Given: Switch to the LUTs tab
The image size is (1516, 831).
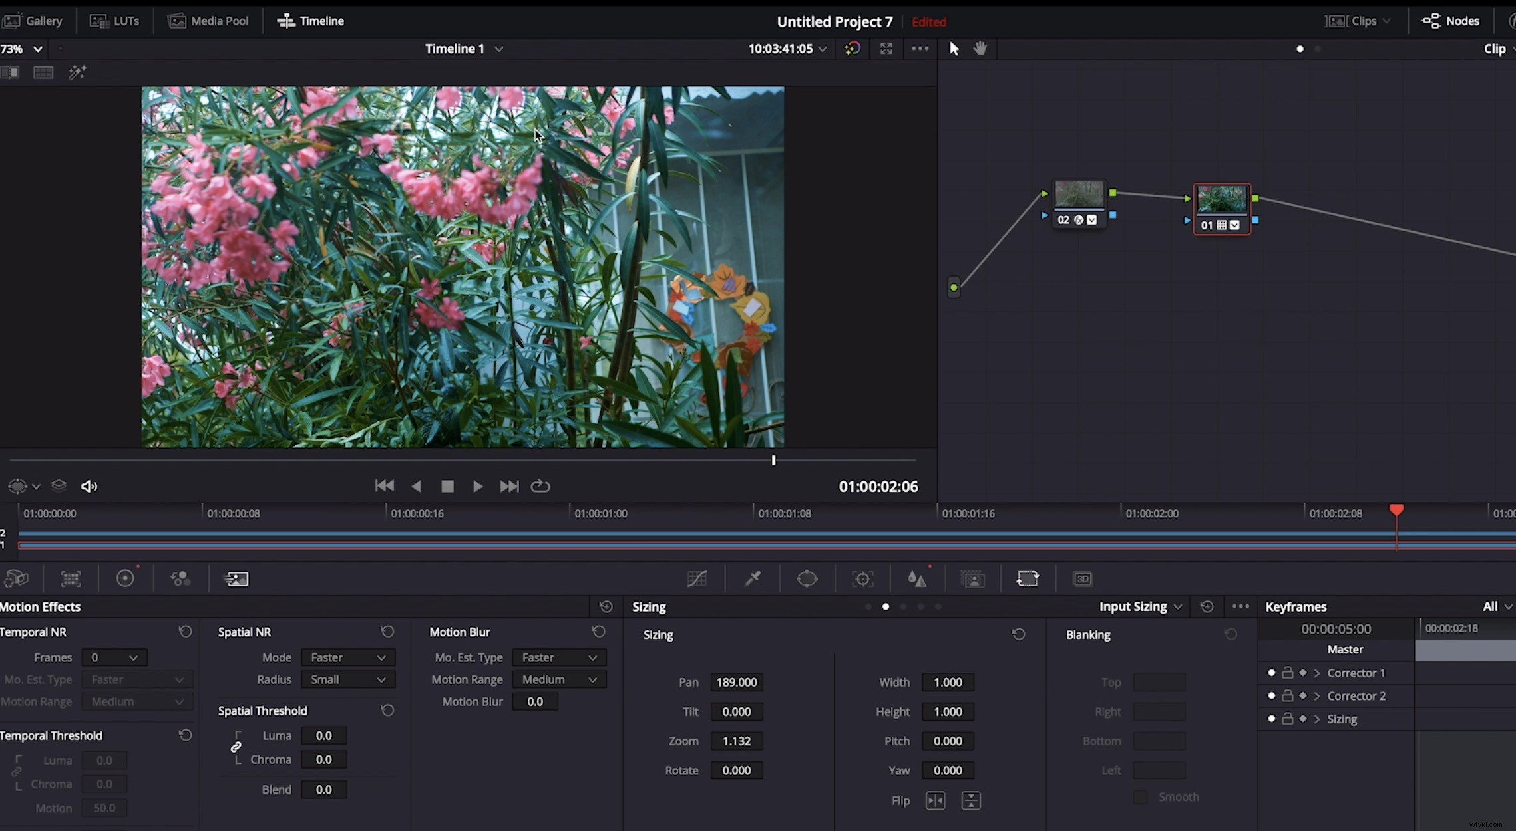Looking at the screenshot, I should (114, 20).
